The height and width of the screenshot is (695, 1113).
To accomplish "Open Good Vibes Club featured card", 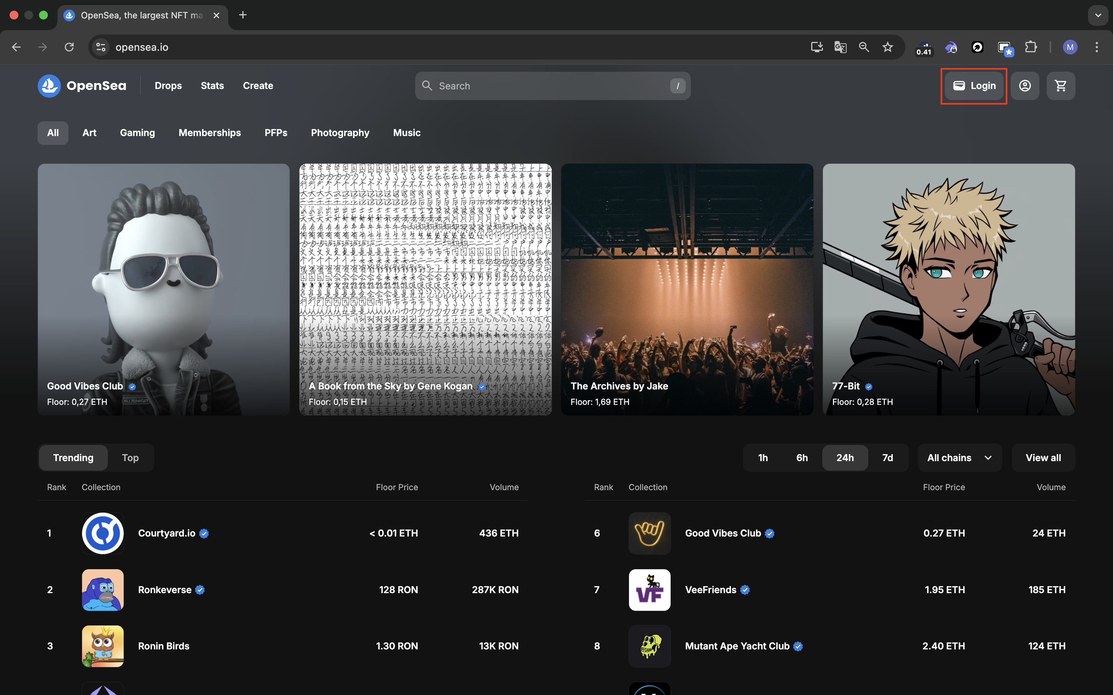I will [164, 290].
